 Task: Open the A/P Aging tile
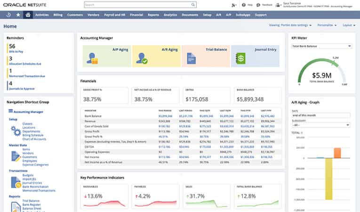coord(107,56)
